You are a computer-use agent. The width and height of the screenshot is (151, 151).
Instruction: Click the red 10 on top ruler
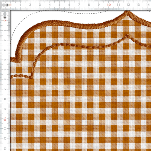click(109, 5)
